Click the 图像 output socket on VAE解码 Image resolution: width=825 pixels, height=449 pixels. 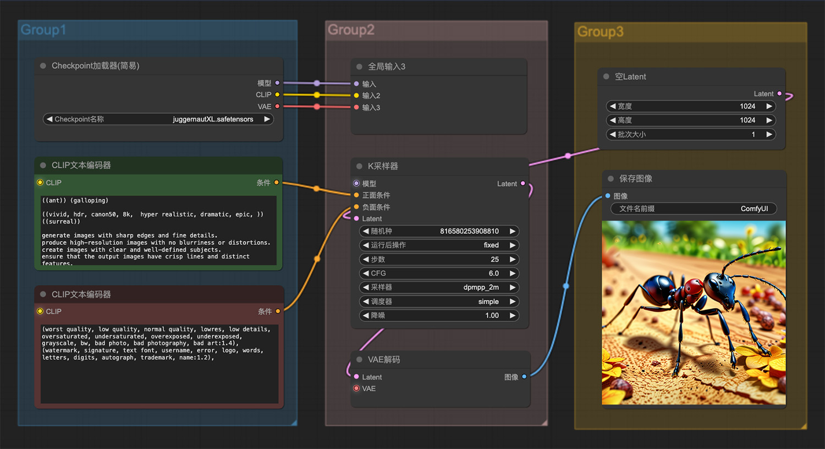pyautogui.click(x=524, y=376)
